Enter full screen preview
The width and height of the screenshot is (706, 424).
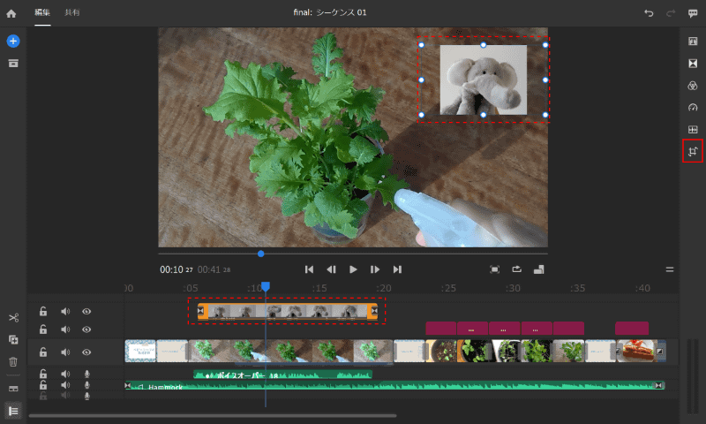pyautogui.click(x=494, y=269)
